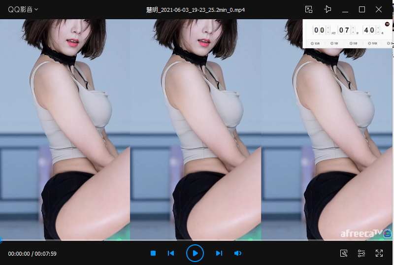Click the afreecaTV logo watermark
Viewport: 394px width, 265px height.
361,233
